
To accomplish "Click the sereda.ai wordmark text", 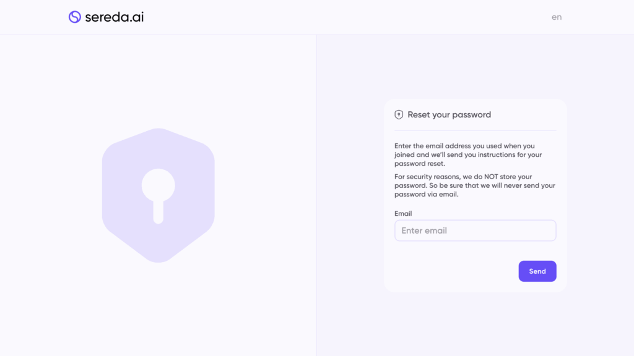I will click(115, 17).
